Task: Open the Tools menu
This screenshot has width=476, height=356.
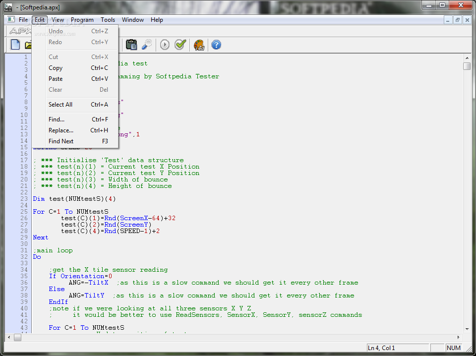Action: [x=108, y=20]
